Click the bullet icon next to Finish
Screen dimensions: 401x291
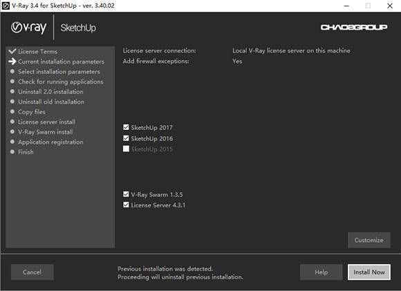pyautogui.click(x=12, y=152)
